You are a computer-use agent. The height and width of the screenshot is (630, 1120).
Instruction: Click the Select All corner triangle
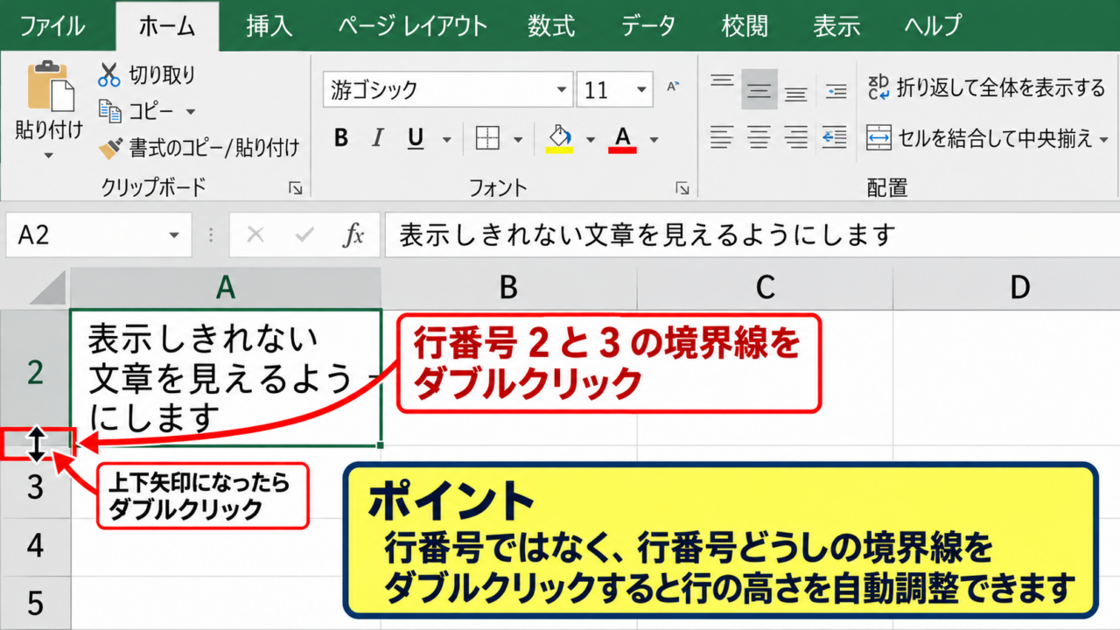[48, 288]
